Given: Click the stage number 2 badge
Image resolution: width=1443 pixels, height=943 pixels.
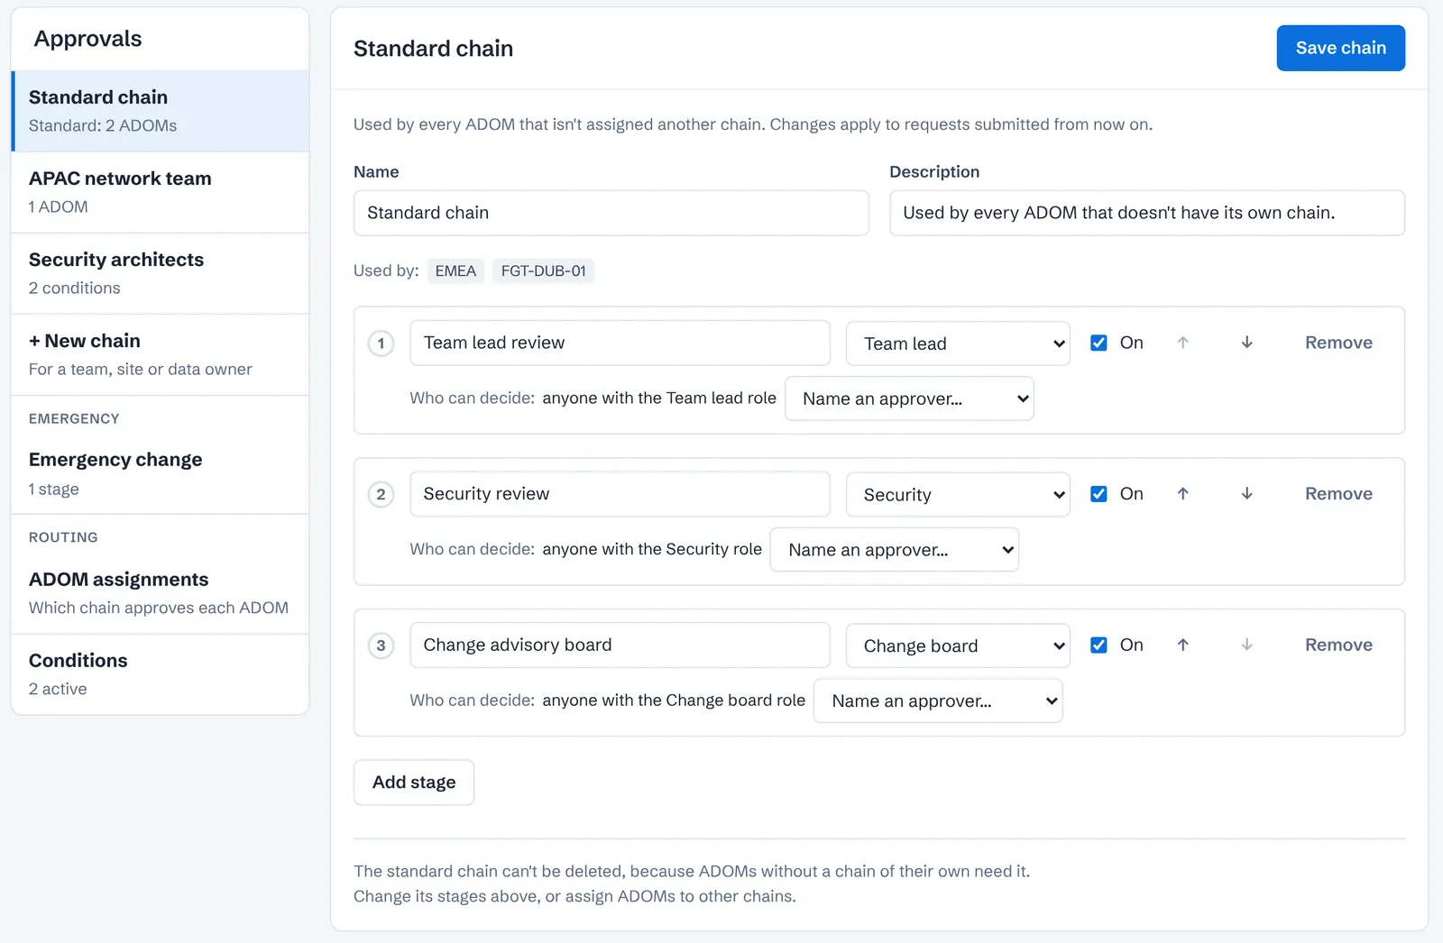Looking at the screenshot, I should [381, 495].
